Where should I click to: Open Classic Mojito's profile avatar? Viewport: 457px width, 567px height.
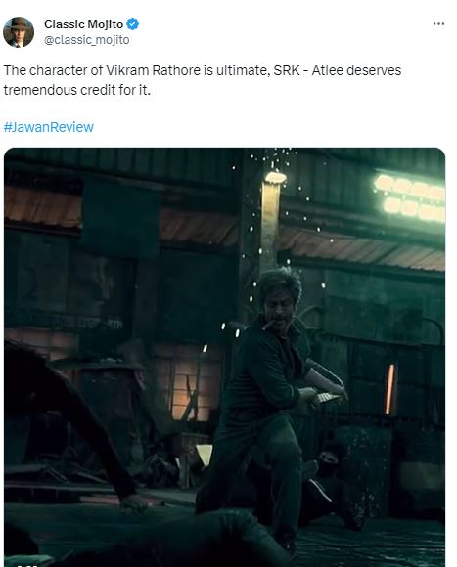tap(19, 32)
